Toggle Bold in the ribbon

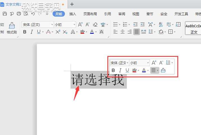tap(25, 32)
